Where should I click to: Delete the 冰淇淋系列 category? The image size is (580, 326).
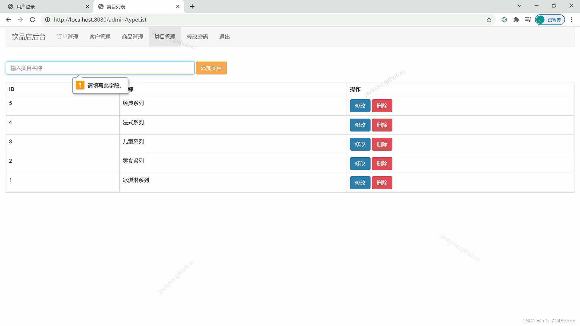pos(382,183)
